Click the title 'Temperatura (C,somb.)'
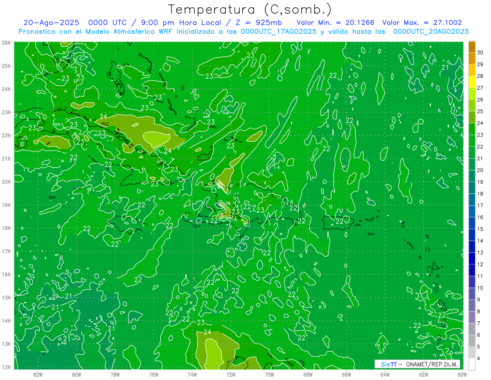This screenshot has height=380, width=491. (250, 9)
